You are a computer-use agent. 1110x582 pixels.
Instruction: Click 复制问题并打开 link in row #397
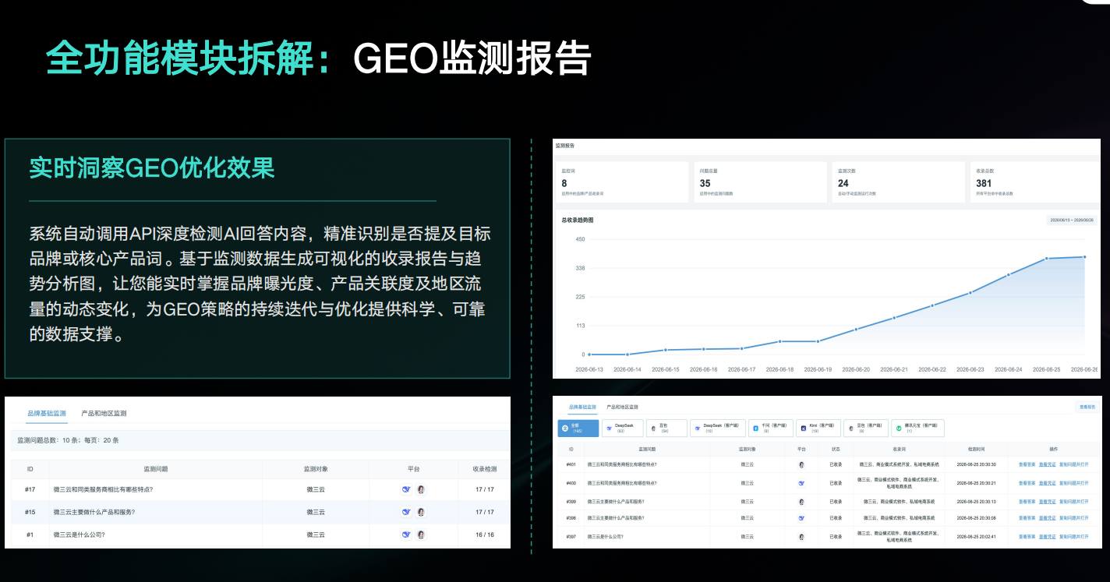coord(1074,537)
